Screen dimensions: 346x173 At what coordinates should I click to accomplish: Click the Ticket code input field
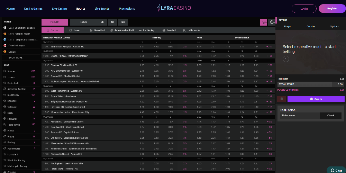tap(300, 116)
